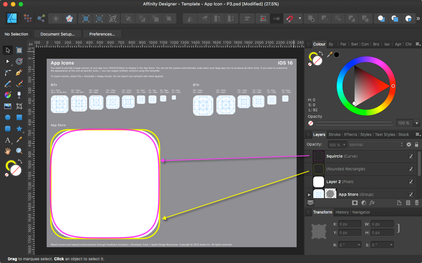The image size is (422, 263).
Task: Click the Document Setup button
Action: click(57, 34)
